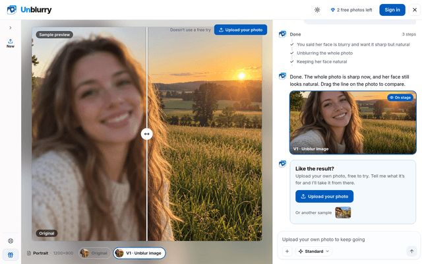
Task: Click the before/after comparison slider handle
Action: 146,134
